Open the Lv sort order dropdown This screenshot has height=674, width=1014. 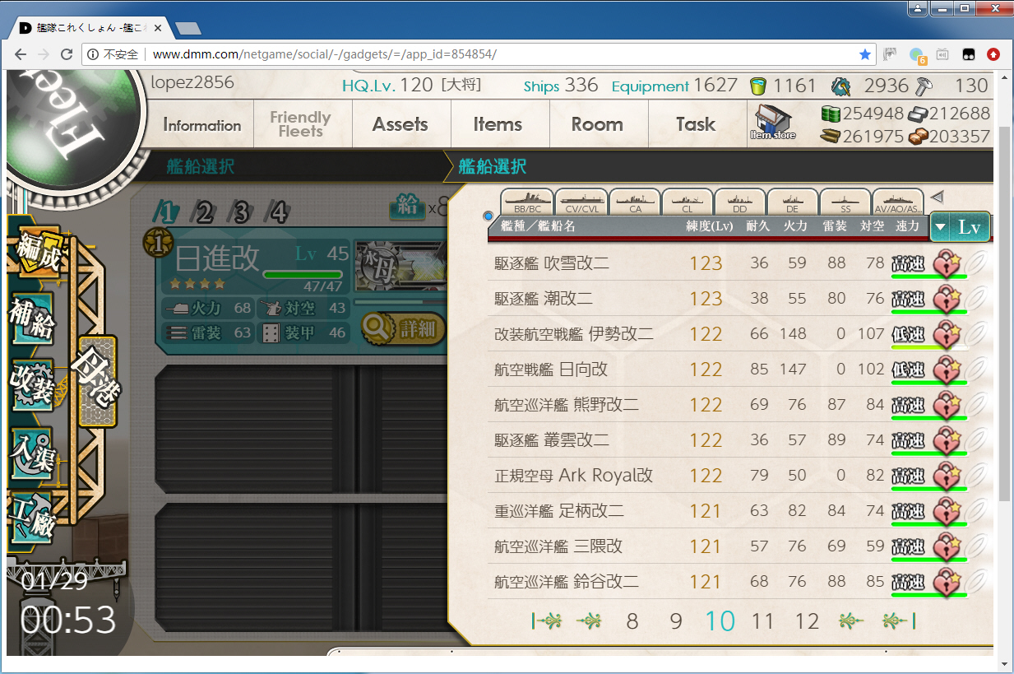[960, 227]
